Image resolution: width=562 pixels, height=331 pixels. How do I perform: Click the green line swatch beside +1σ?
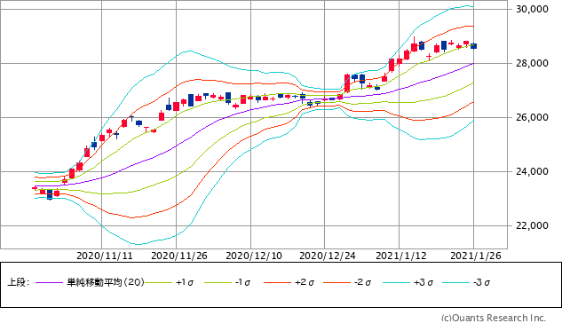(x=159, y=283)
